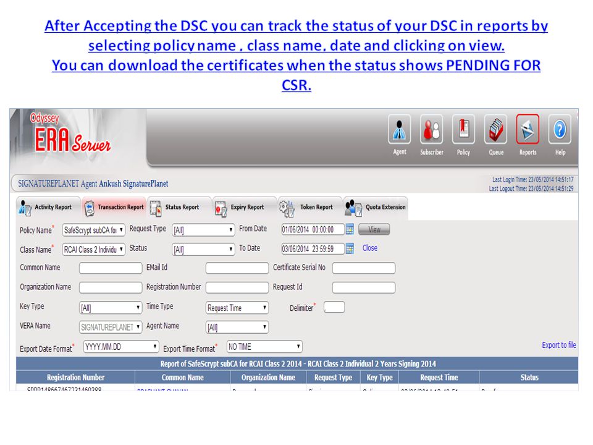Open the Reports section icon
The width and height of the screenshot is (593, 445).
(x=528, y=129)
